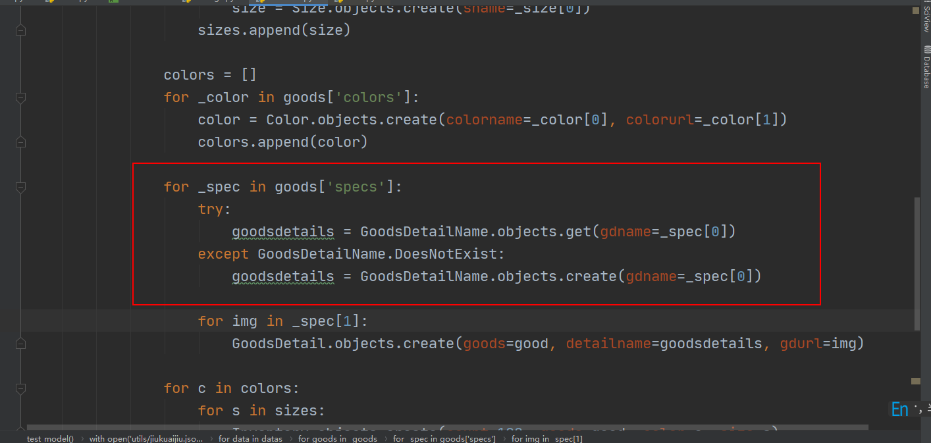This screenshot has height=443, width=931.
Task: Click 'GoodsDetailName.DoesNotExist' exception name
Action: (377, 254)
